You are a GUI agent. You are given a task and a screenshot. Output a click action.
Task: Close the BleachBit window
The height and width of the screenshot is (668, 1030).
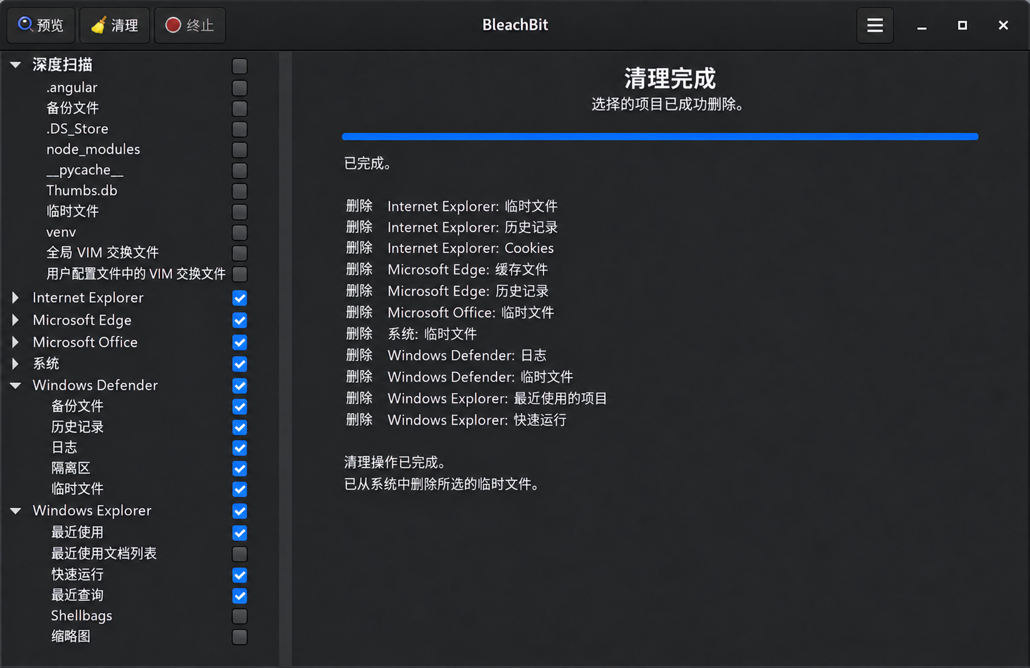1003,25
